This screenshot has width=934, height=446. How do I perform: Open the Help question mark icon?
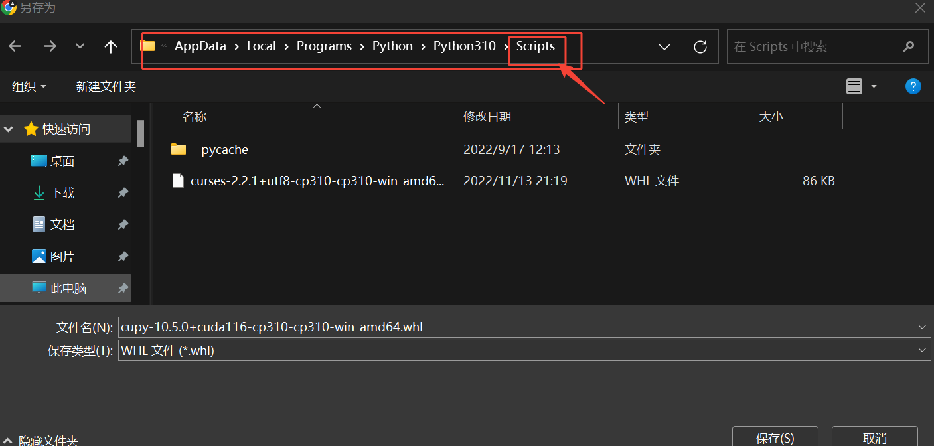(x=913, y=86)
